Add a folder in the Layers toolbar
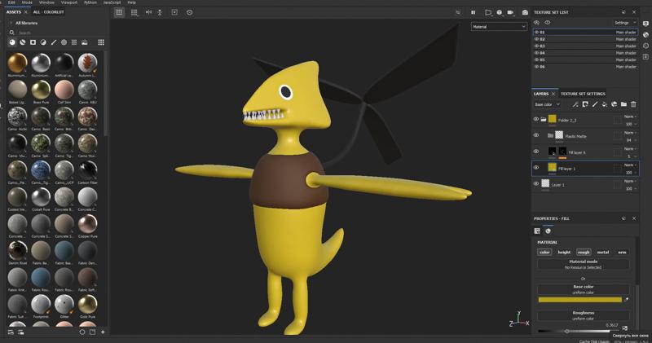 [x=623, y=104]
